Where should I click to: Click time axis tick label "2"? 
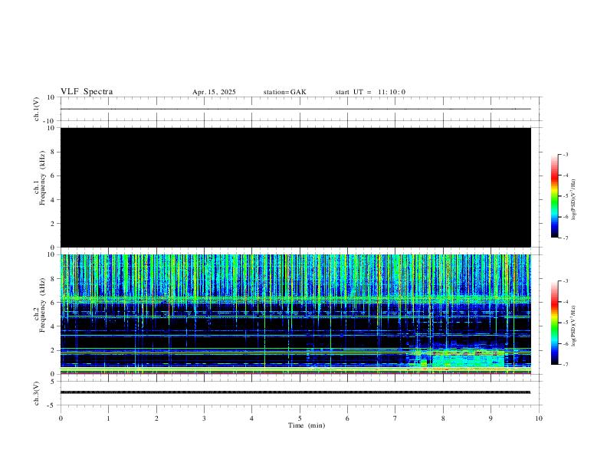point(156,418)
